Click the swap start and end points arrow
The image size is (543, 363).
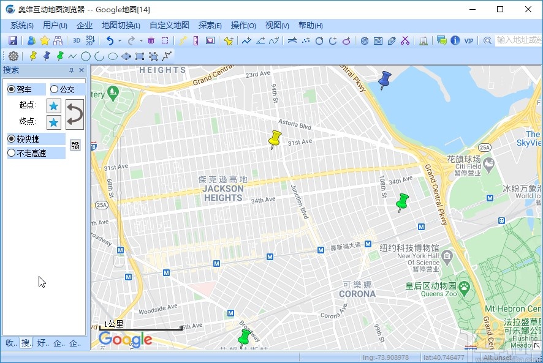pos(74,113)
